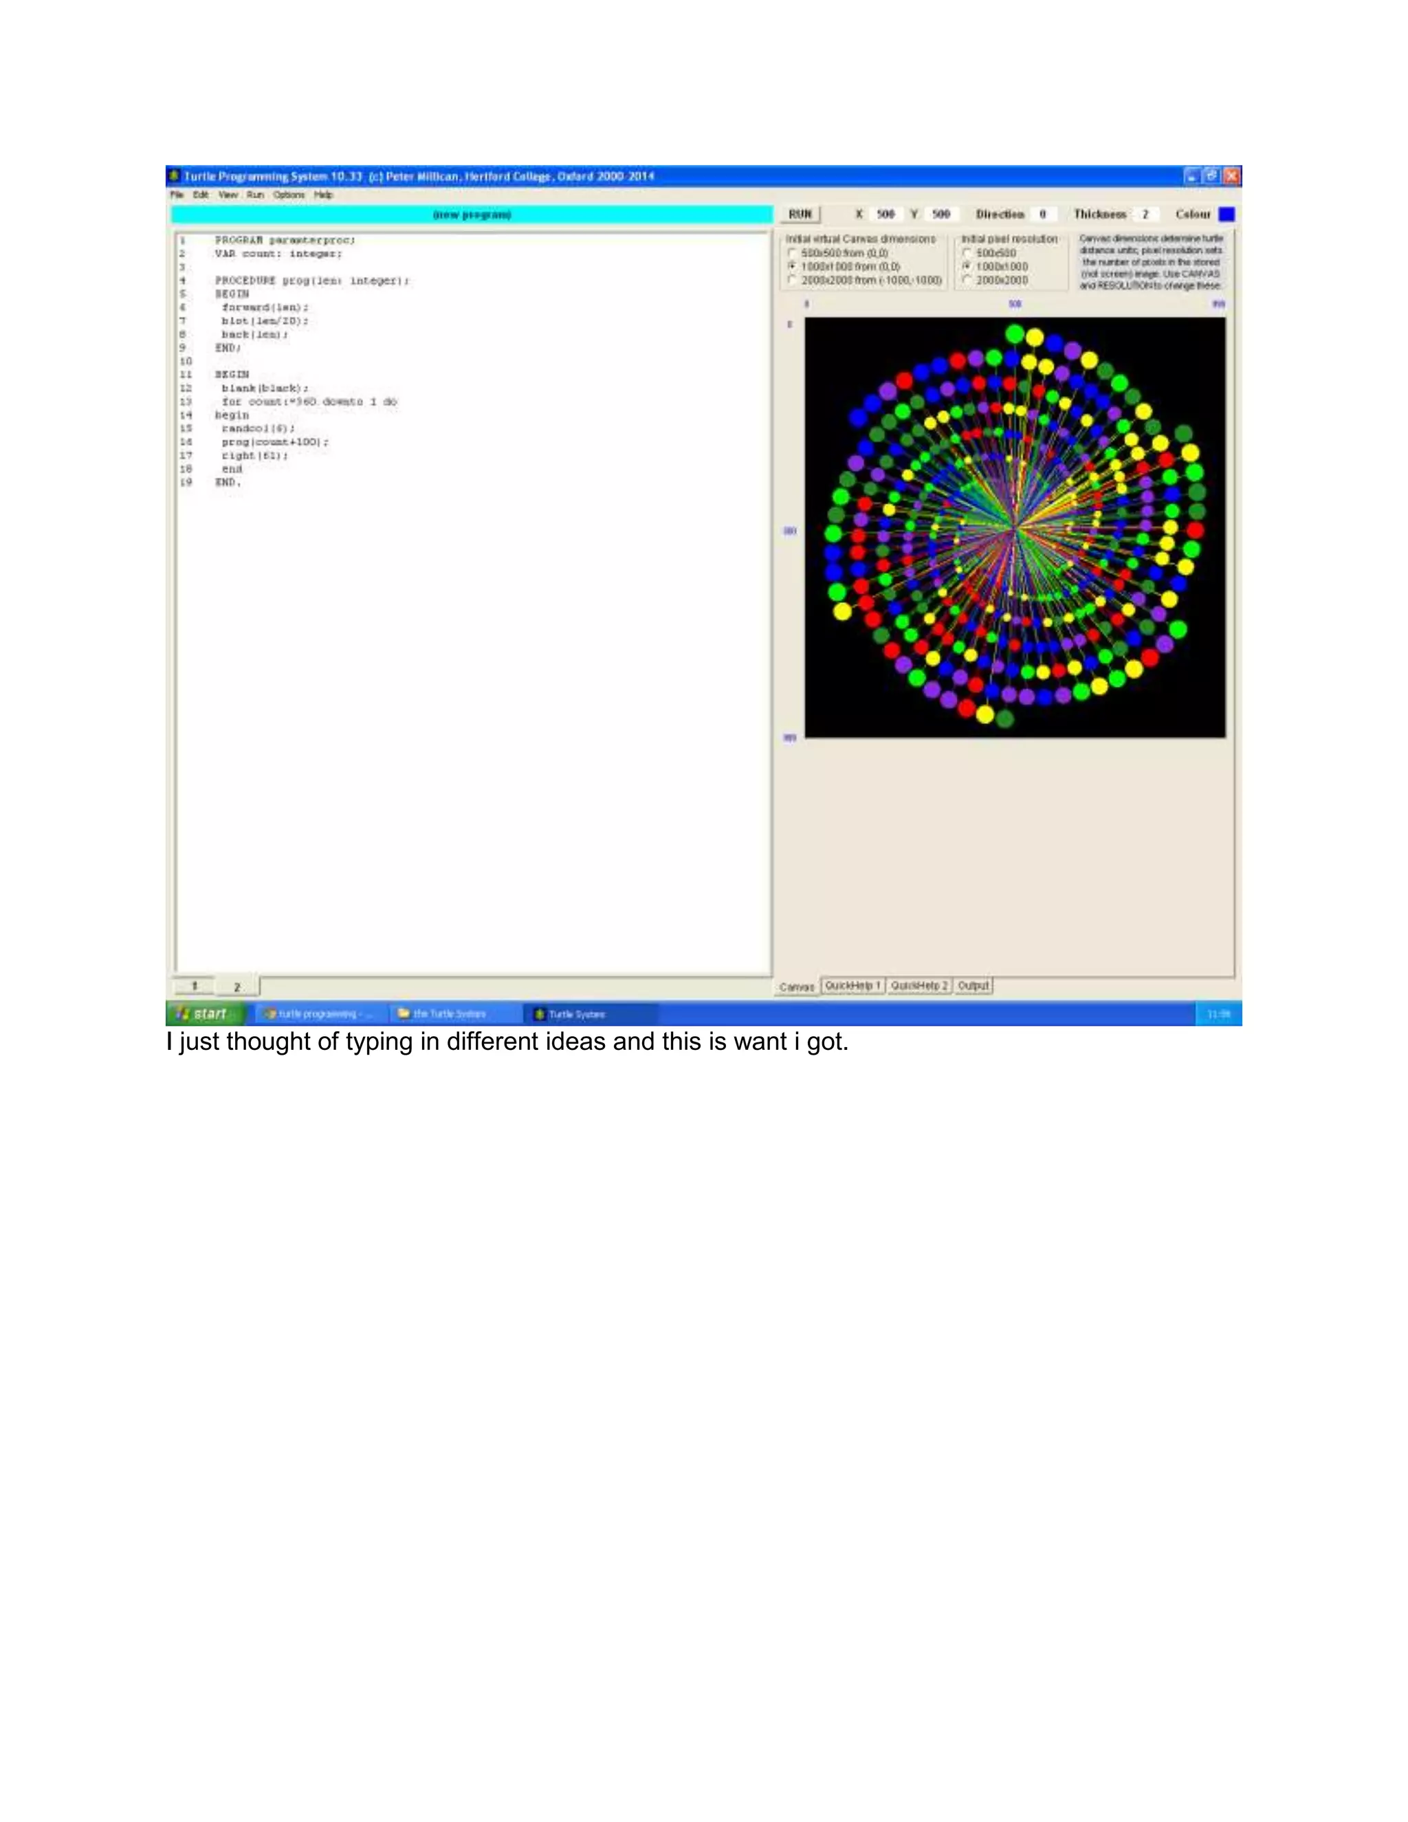Click the Turtle icon in title bar
The height and width of the screenshot is (1822, 1408).
coord(175,176)
